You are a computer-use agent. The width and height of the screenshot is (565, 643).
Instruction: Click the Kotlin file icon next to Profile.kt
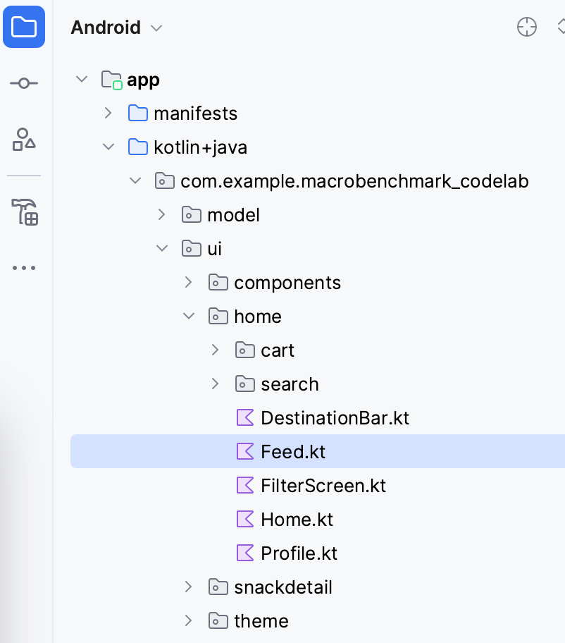pyautogui.click(x=244, y=553)
